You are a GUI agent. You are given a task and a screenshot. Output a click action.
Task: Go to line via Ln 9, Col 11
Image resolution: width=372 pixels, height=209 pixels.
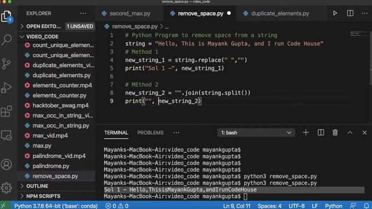coord(237,206)
